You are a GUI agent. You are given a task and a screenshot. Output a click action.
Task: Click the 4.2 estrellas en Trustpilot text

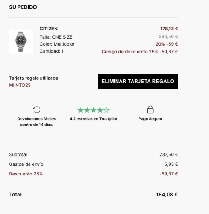coord(93,119)
